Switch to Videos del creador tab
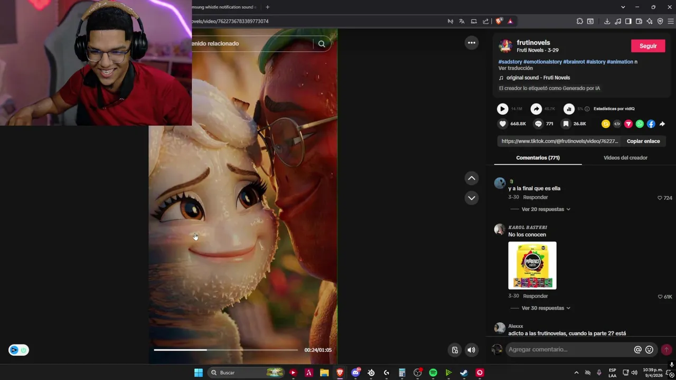This screenshot has width=676, height=380. [x=625, y=158]
